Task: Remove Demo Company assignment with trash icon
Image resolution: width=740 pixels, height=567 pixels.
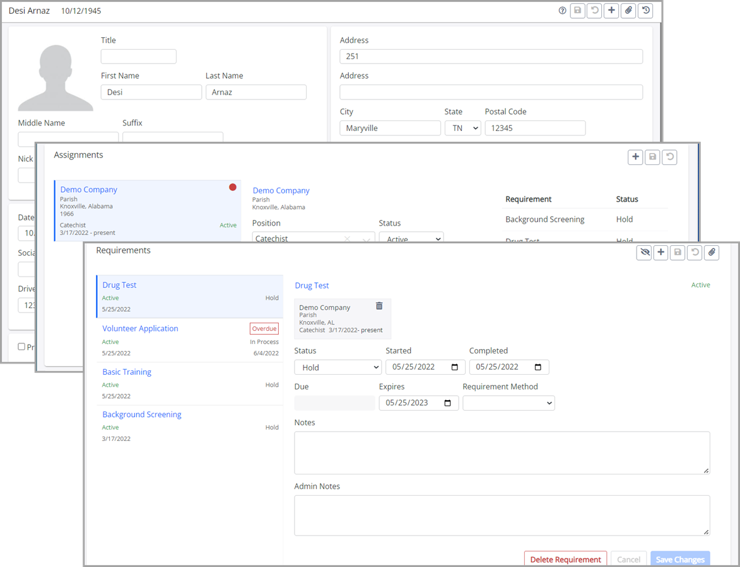Action: click(379, 306)
